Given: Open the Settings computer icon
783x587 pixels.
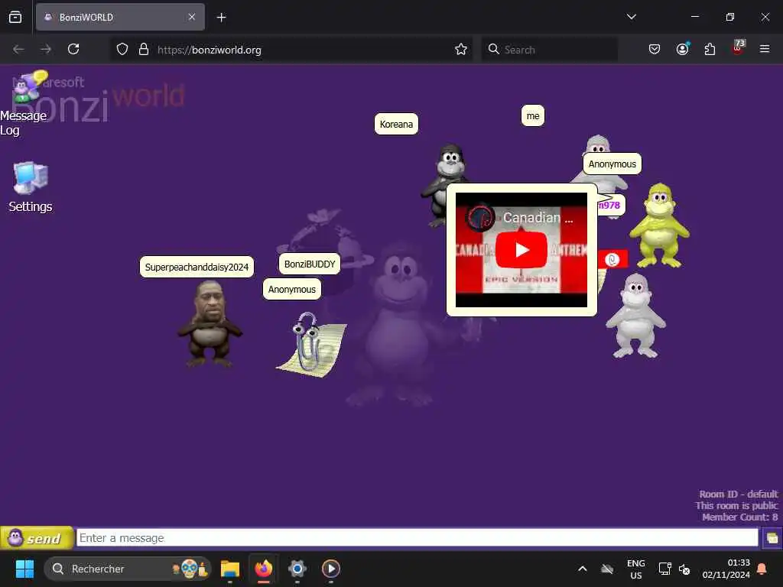Looking at the screenshot, I should tap(31, 187).
